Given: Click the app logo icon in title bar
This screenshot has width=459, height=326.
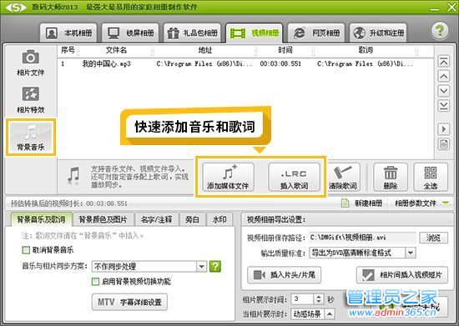Looking at the screenshot, I should (x=16, y=8).
